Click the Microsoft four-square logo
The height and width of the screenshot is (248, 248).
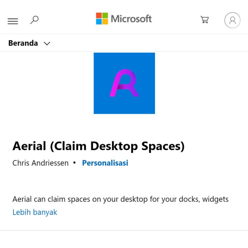pos(102,19)
